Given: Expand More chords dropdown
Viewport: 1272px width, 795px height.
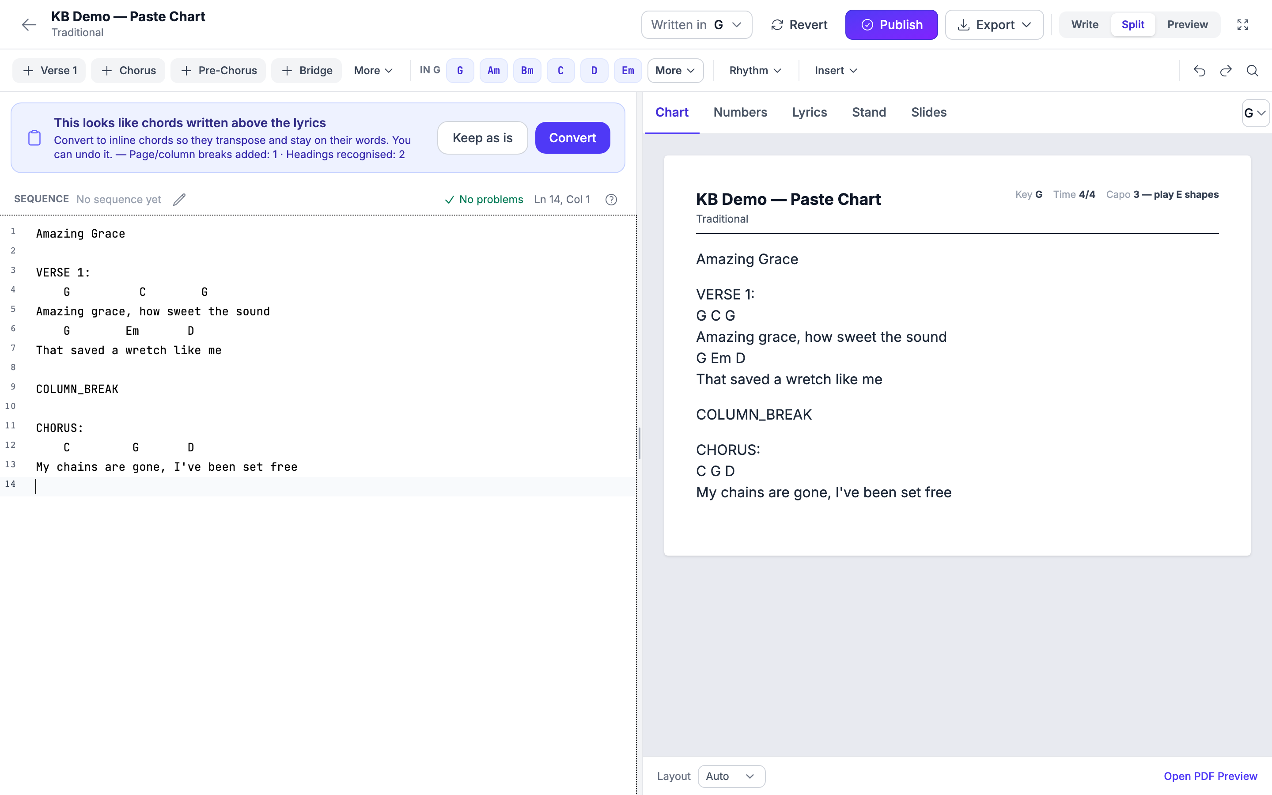Looking at the screenshot, I should (x=675, y=71).
